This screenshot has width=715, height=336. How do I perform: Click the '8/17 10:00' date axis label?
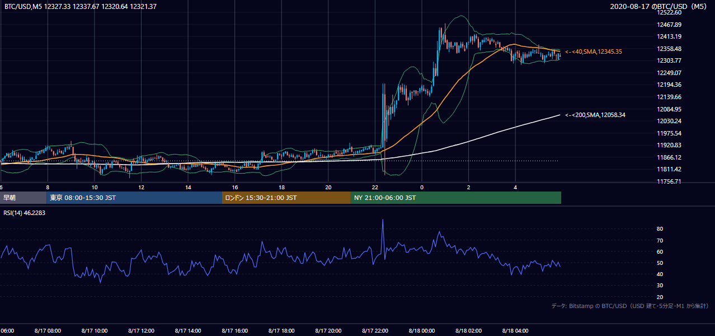[94, 330]
